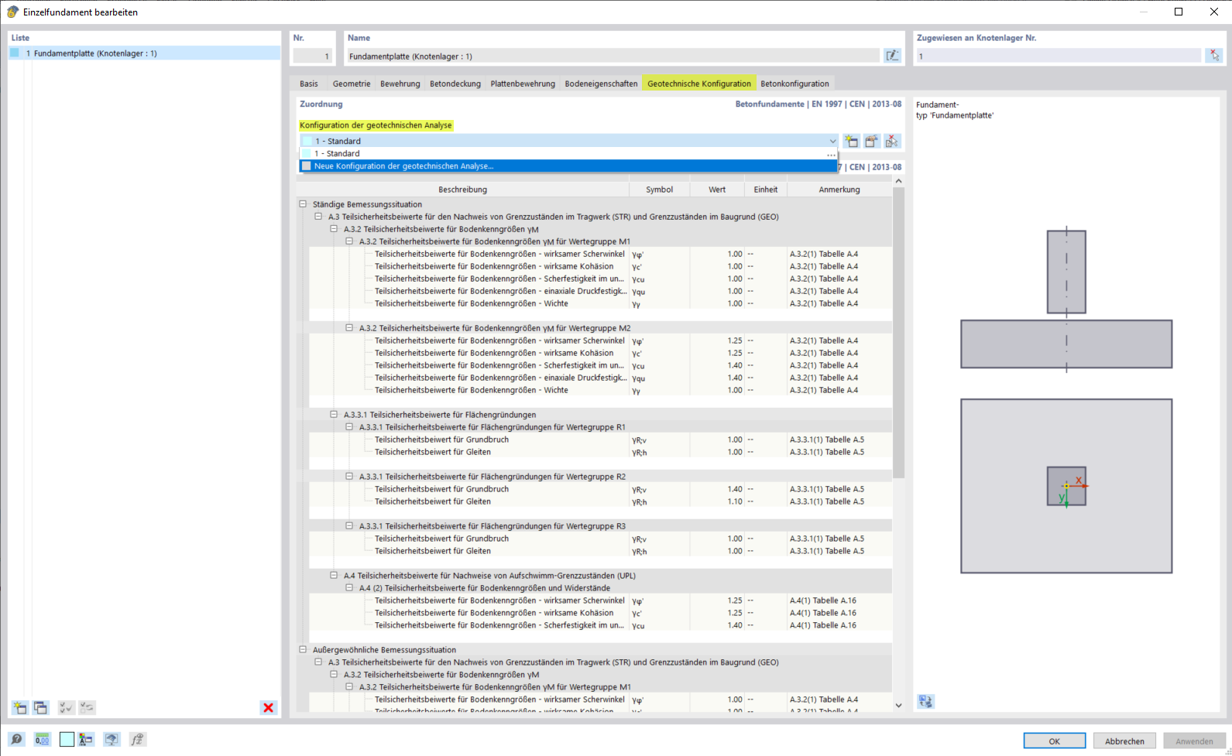Click the monitor view icon in bottom toolbar
The height and width of the screenshot is (756, 1232).
coord(112,740)
